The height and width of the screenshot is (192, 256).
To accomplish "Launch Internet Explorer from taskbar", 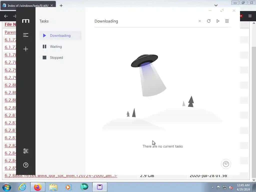I will tap(22, 187).
